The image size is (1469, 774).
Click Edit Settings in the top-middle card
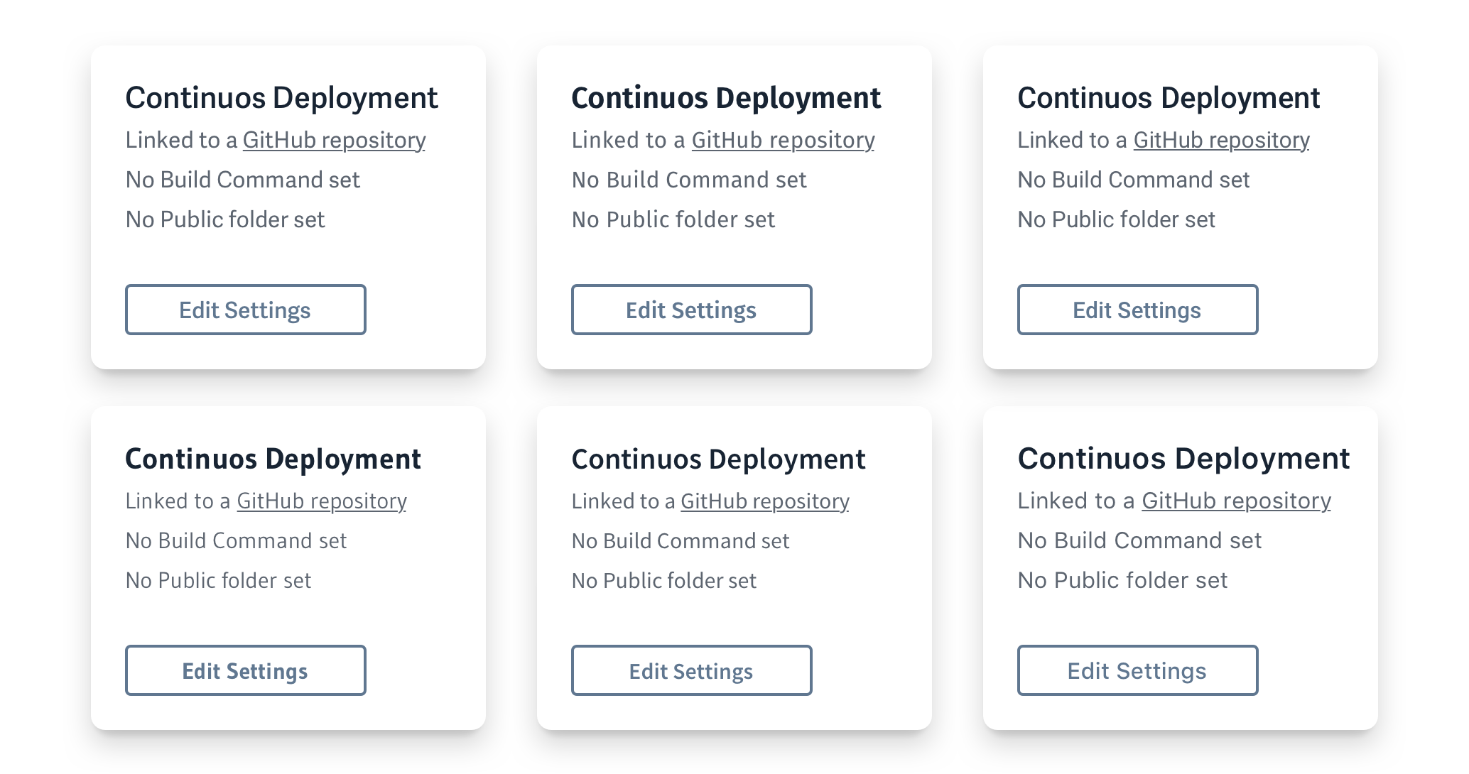point(691,310)
